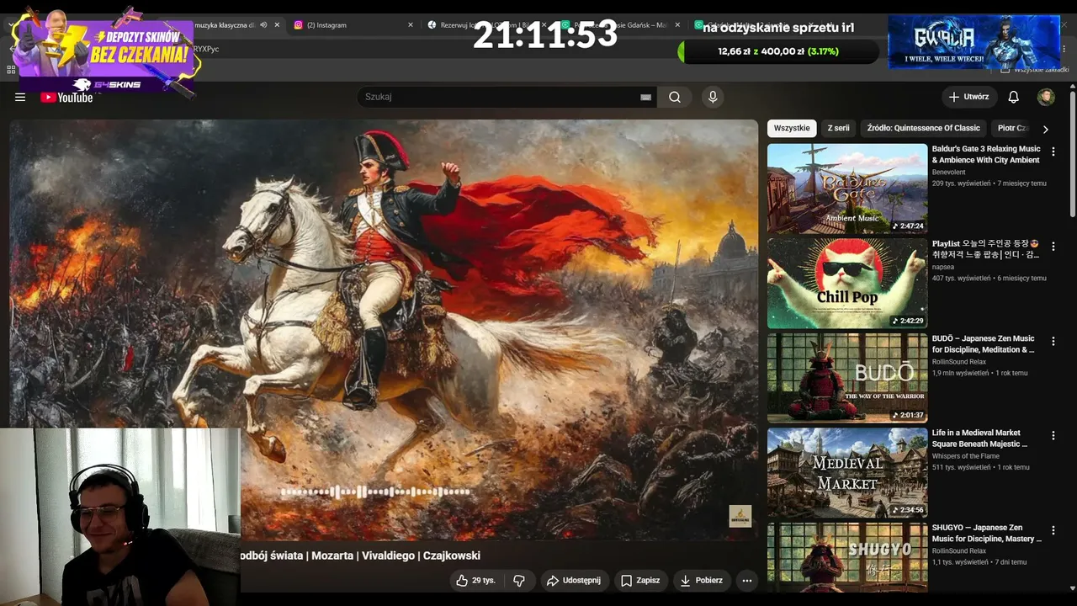Open the Life in a Medieval Market title
1077x606 pixels.
(980, 439)
